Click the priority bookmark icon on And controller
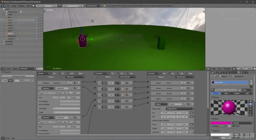Viewport: 256px width, 140px height. pos(123,83)
